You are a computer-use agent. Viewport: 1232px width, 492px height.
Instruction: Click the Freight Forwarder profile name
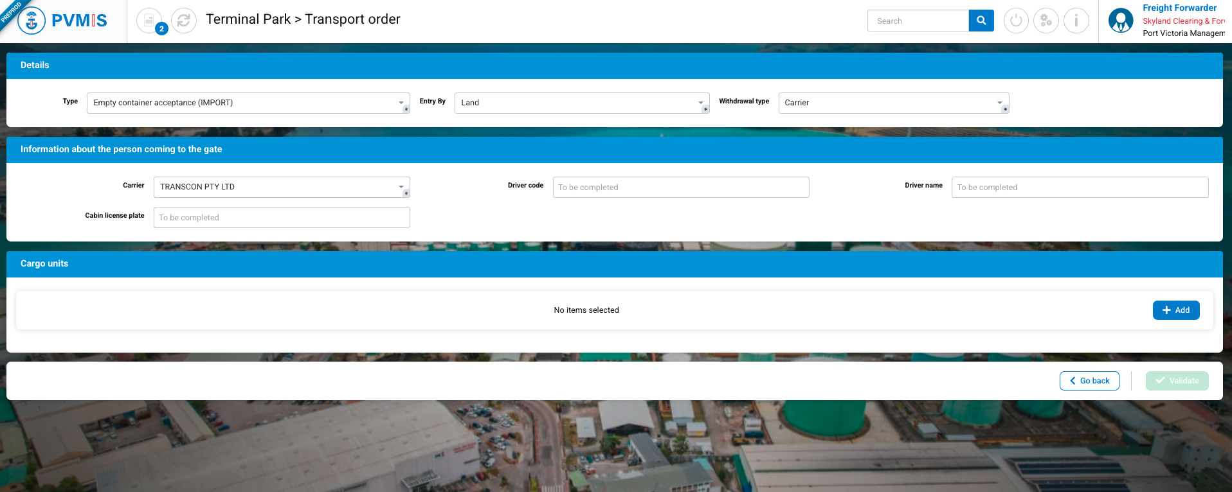click(x=1179, y=8)
